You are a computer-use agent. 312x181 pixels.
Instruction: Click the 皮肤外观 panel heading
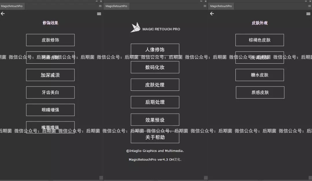coord(260,23)
